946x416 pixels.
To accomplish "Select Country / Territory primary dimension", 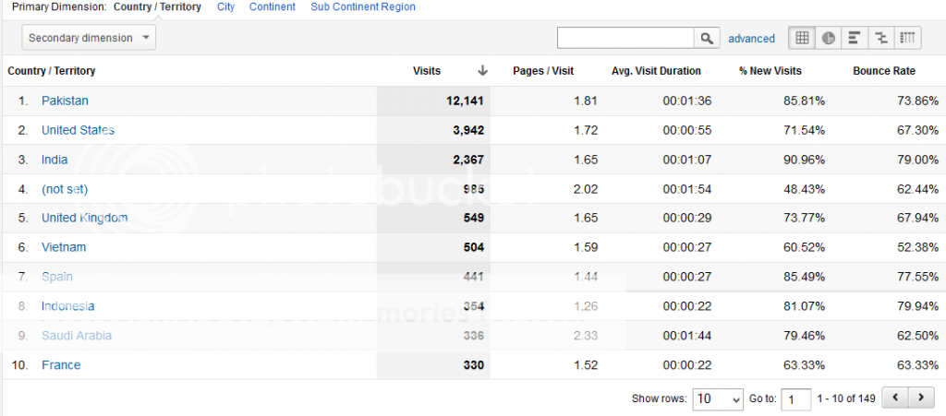I will click(157, 7).
